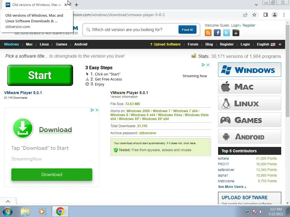Open the Chrome profile avatar
The width and height of the screenshot is (290, 217).
[275, 15]
